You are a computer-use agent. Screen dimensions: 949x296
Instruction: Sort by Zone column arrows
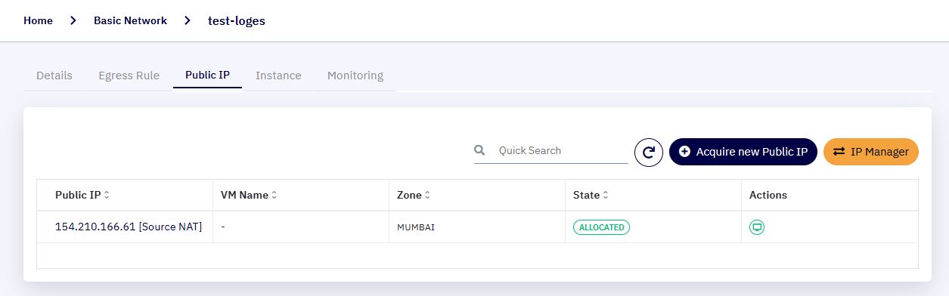(x=428, y=195)
